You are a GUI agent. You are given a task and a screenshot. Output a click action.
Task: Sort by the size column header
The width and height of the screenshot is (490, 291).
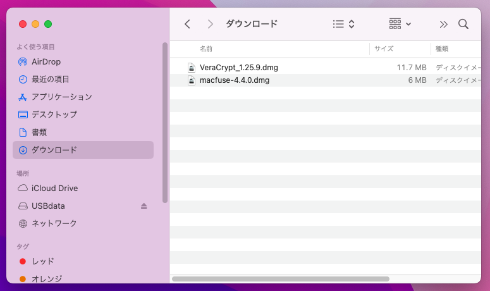click(384, 49)
